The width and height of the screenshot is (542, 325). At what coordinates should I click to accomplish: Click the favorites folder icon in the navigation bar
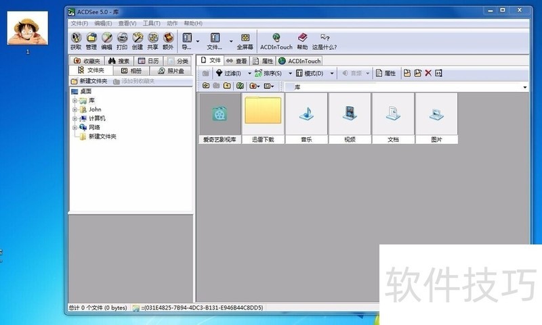pyautogui.click(x=254, y=85)
